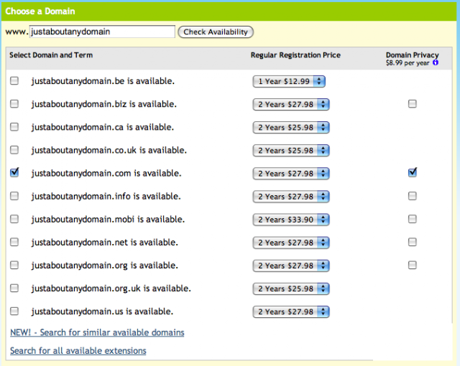Tick the justaboutanydomain.mobi domain checkbox

pos(14,219)
